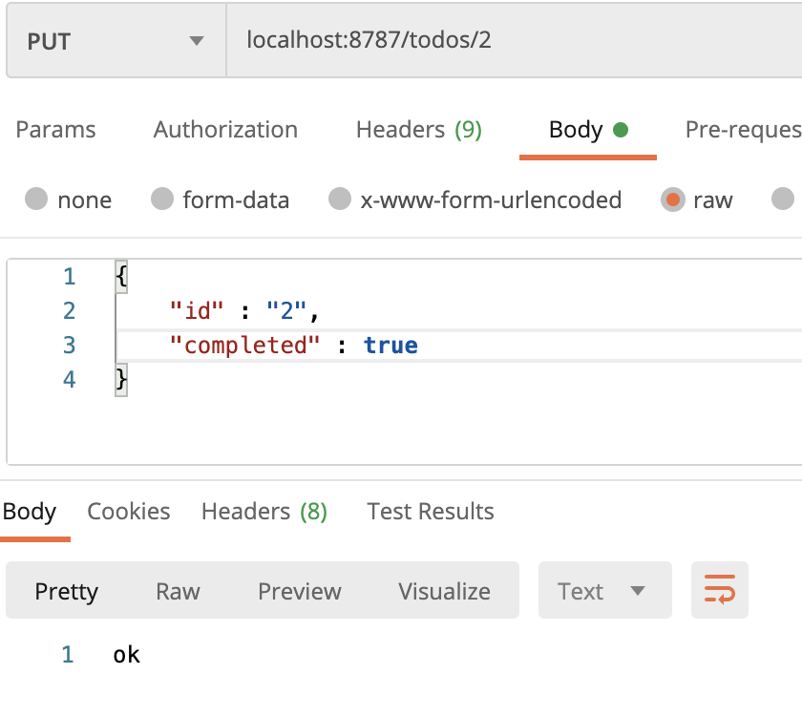The height and width of the screenshot is (716, 802).
Task: Click line number 3 in request editor
Action: [69, 346]
